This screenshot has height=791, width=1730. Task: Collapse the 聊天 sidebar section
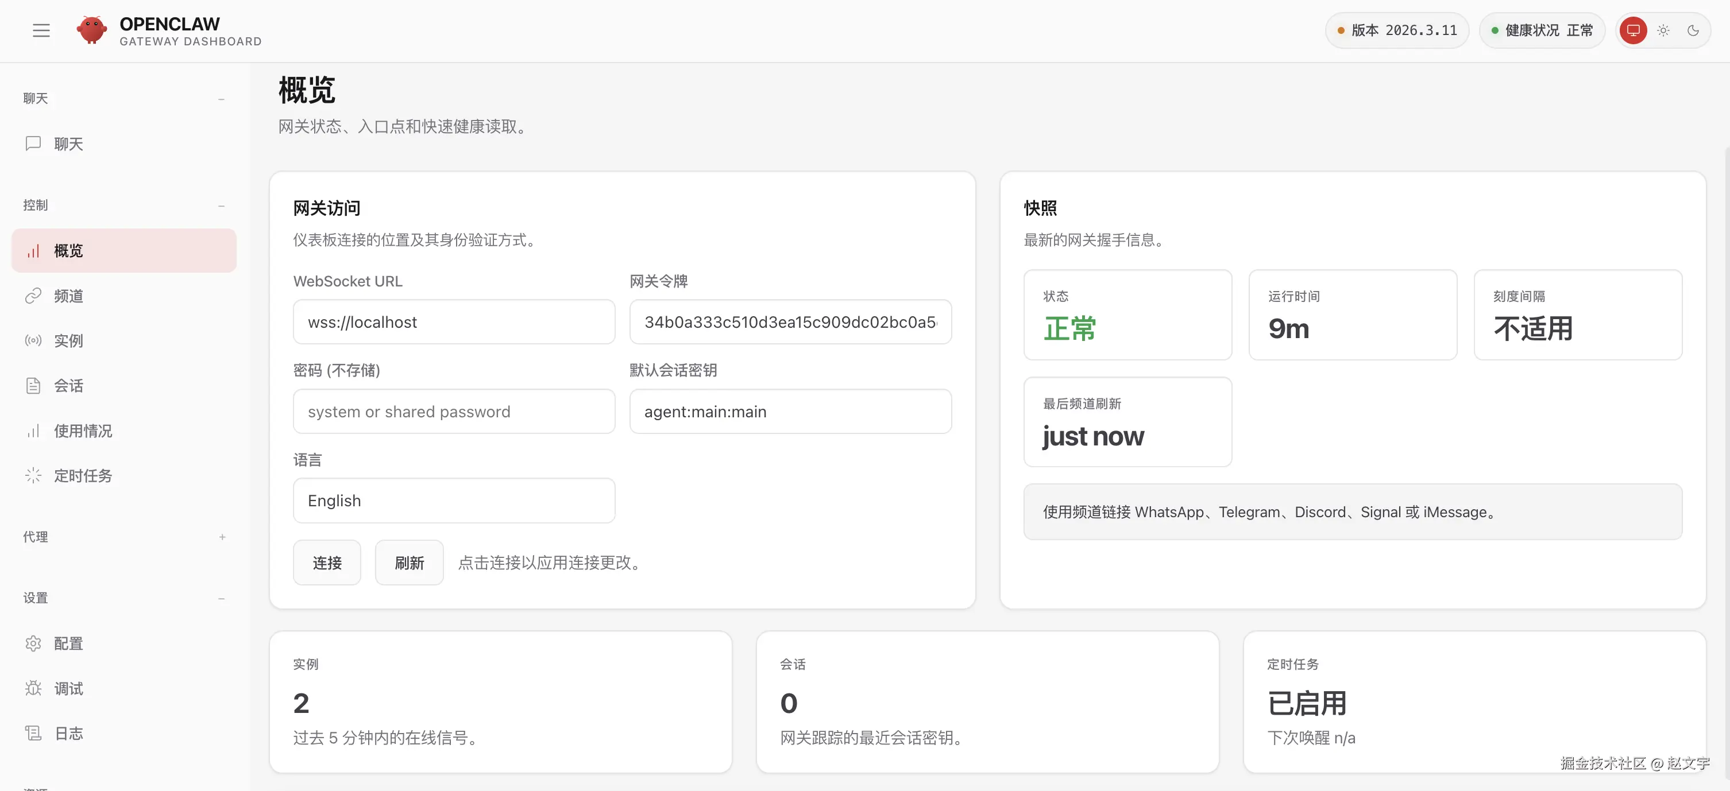pyautogui.click(x=222, y=99)
